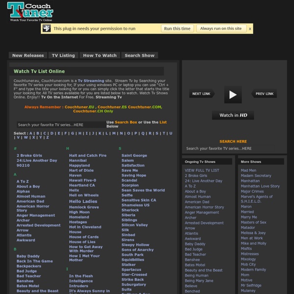Open Masters of Sex in More Shows
Viewport: 294px width, 294px height.
253,222
